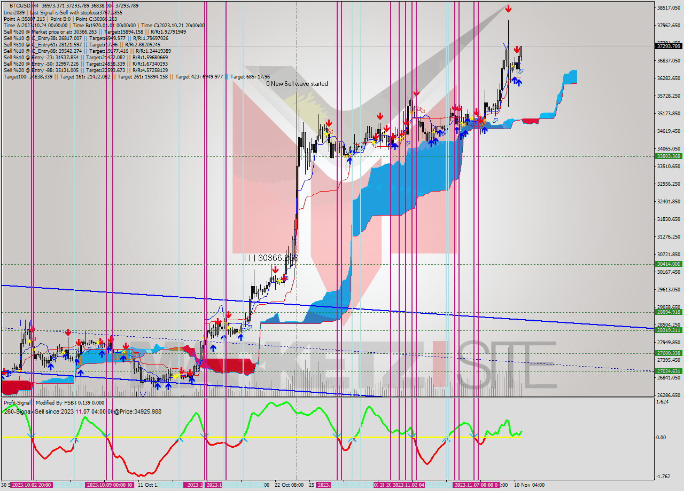
Task: Click the 'I I I 30366.263' point label
Action: coord(270,258)
